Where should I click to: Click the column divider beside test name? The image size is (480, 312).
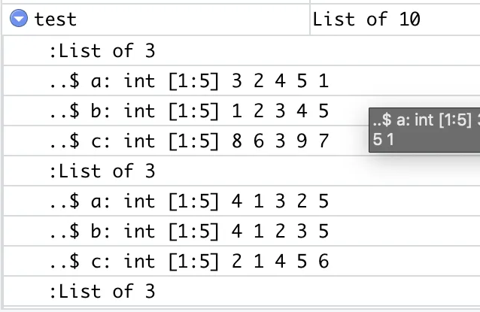(x=310, y=20)
